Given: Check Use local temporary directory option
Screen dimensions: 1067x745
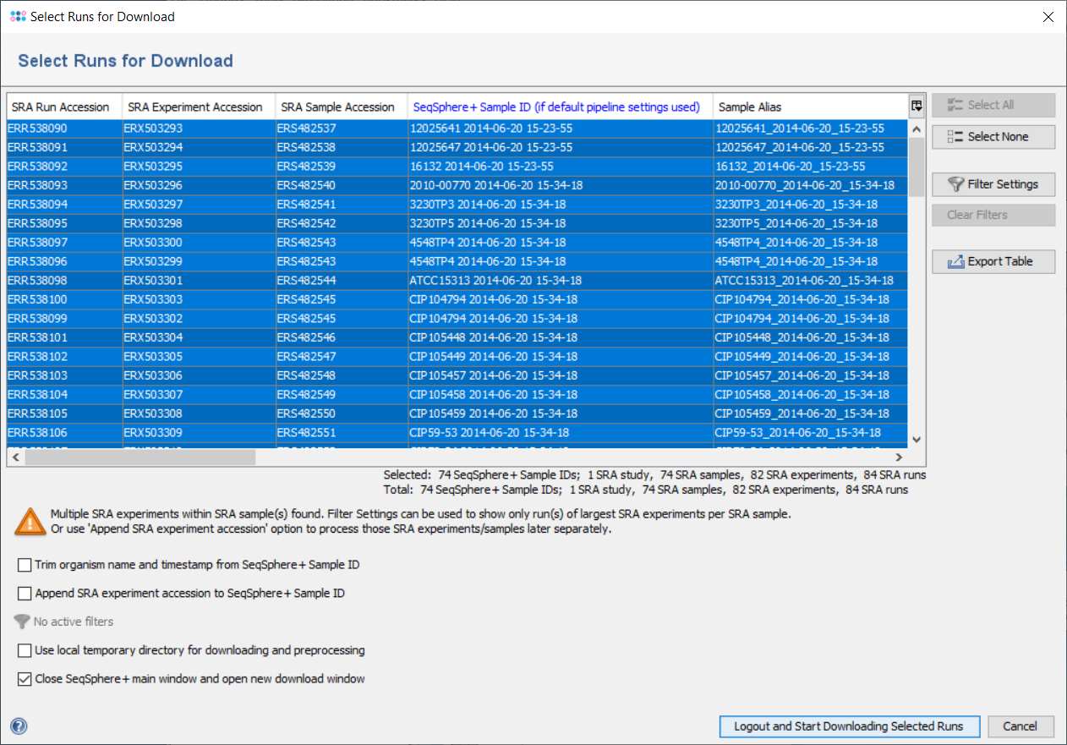Looking at the screenshot, I should pos(25,651).
